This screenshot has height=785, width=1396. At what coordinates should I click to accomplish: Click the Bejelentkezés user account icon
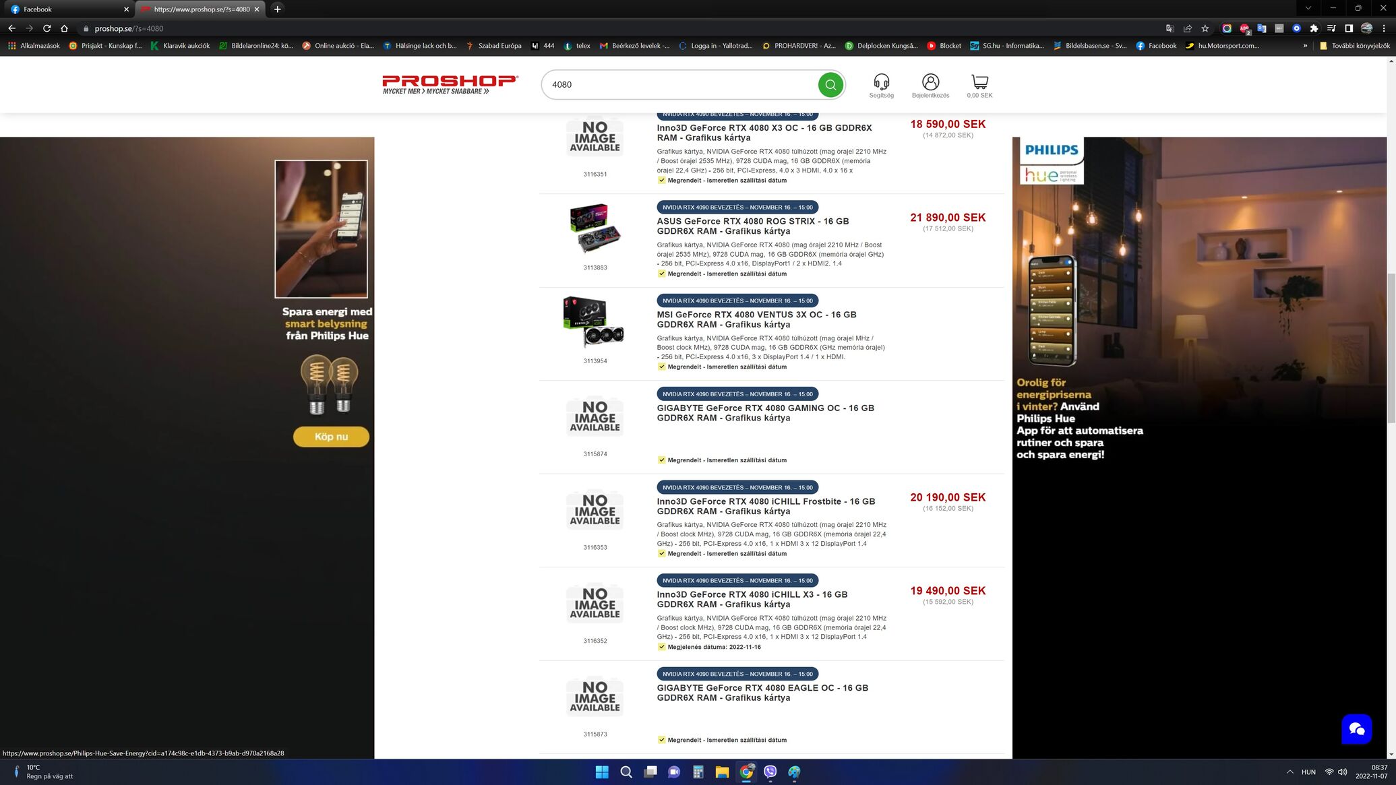[930, 82]
